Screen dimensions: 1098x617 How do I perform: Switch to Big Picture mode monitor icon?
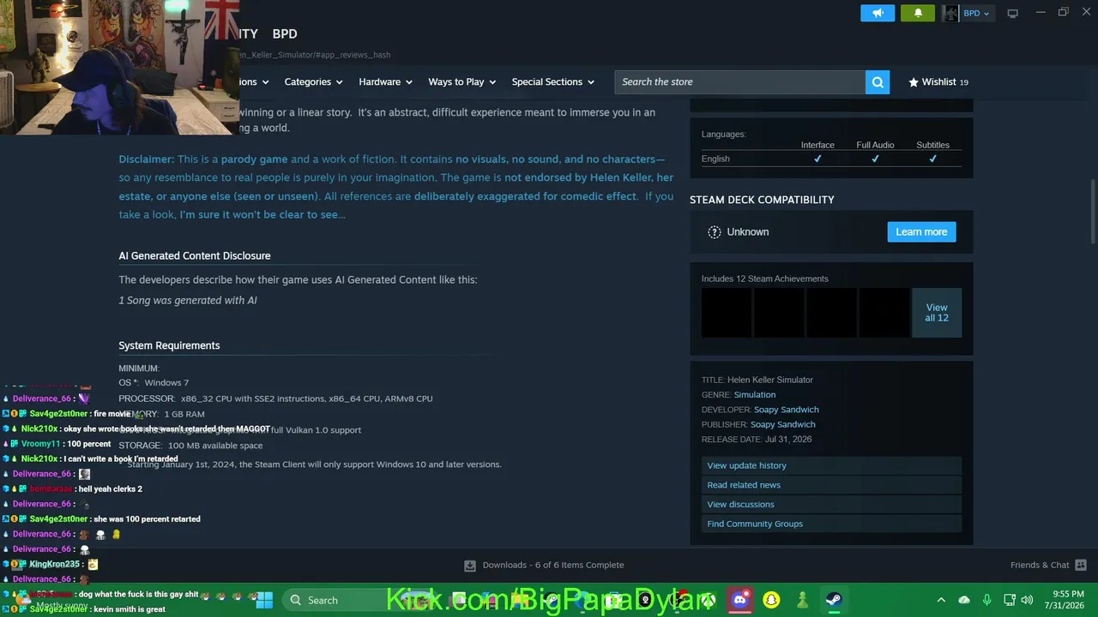pyautogui.click(x=1012, y=13)
